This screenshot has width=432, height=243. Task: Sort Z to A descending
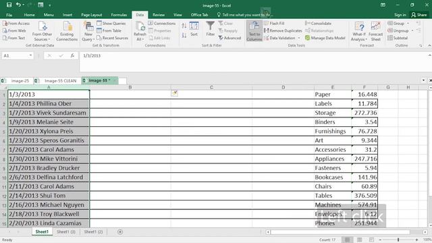point(184,35)
